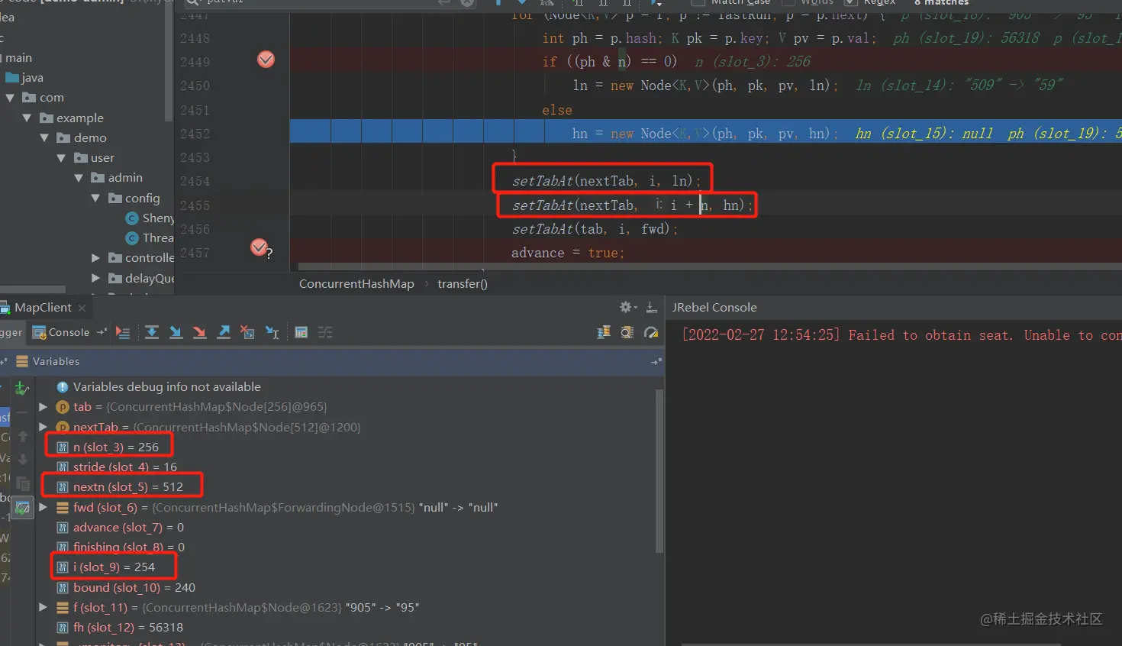Select the nextn (slot_5) = 512 variable
The width and height of the screenshot is (1122, 646).
point(128,486)
